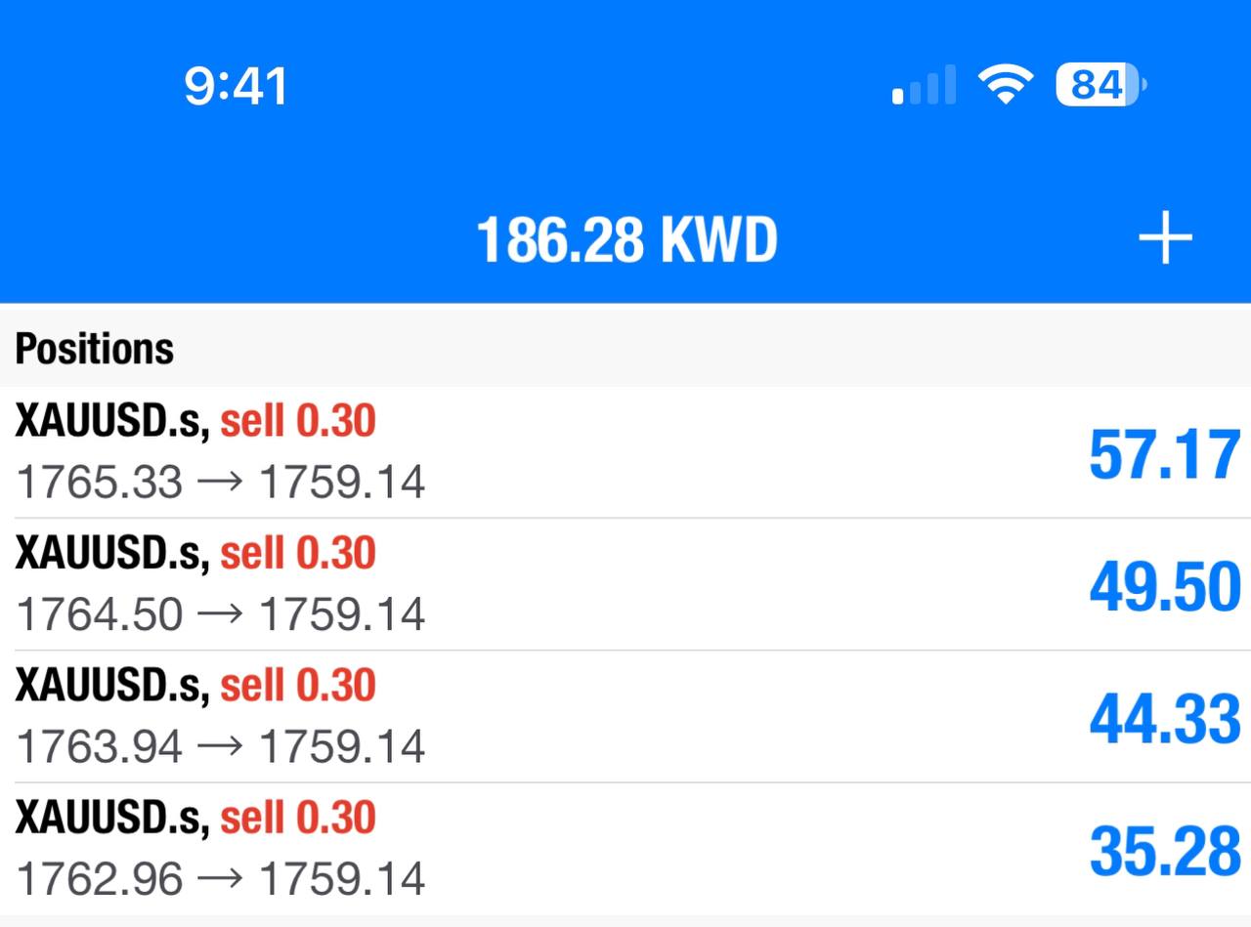Viewport: 1251px width, 927px height.
Task: Open the XAUUSD.s position opened at 1764.50
Action: click(x=625, y=584)
